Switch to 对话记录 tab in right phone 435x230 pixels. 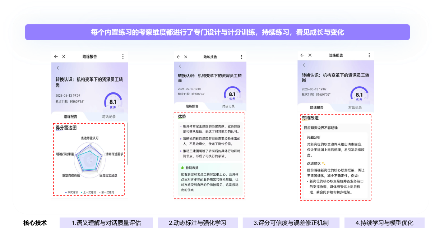[355, 107]
